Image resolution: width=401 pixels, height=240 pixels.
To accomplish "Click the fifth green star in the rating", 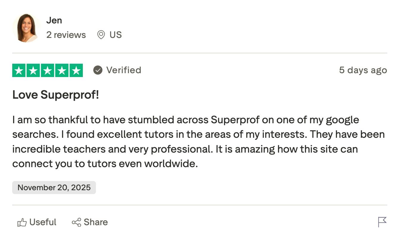I will 77,70.
